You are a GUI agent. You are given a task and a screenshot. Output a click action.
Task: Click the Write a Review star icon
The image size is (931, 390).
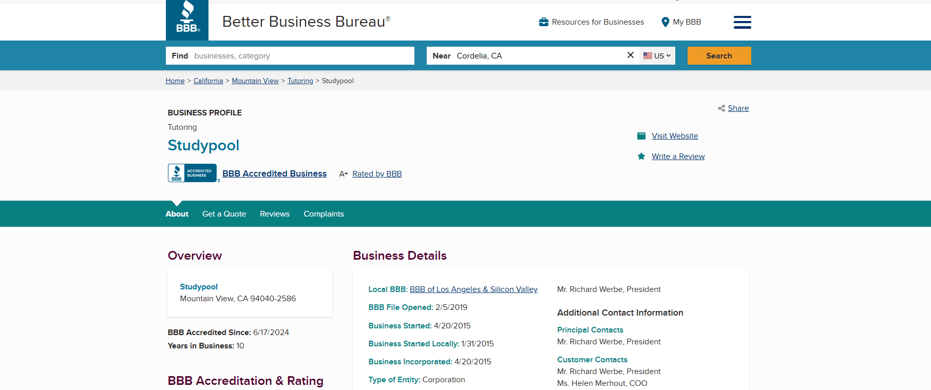641,157
